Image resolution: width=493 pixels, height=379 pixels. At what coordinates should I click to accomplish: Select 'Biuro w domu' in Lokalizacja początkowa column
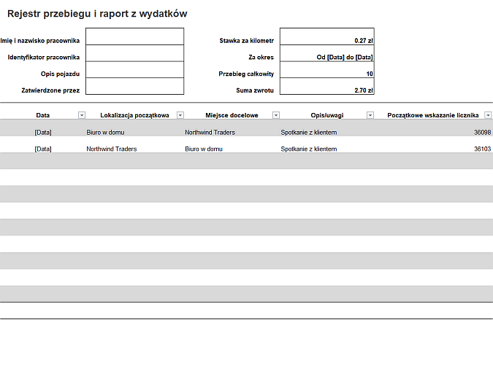(105, 133)
